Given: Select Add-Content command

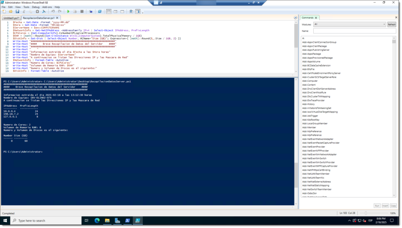Looking at the screenshot, I should pyautogui.click(x=309, y=85).
